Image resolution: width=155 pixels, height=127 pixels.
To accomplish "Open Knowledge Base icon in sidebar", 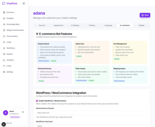I will click(4, 24).
